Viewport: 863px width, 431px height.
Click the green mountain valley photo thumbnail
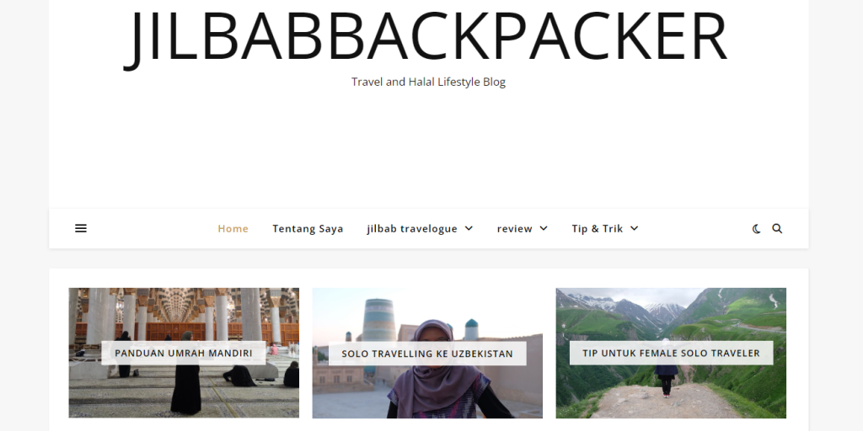pos(671,353)
